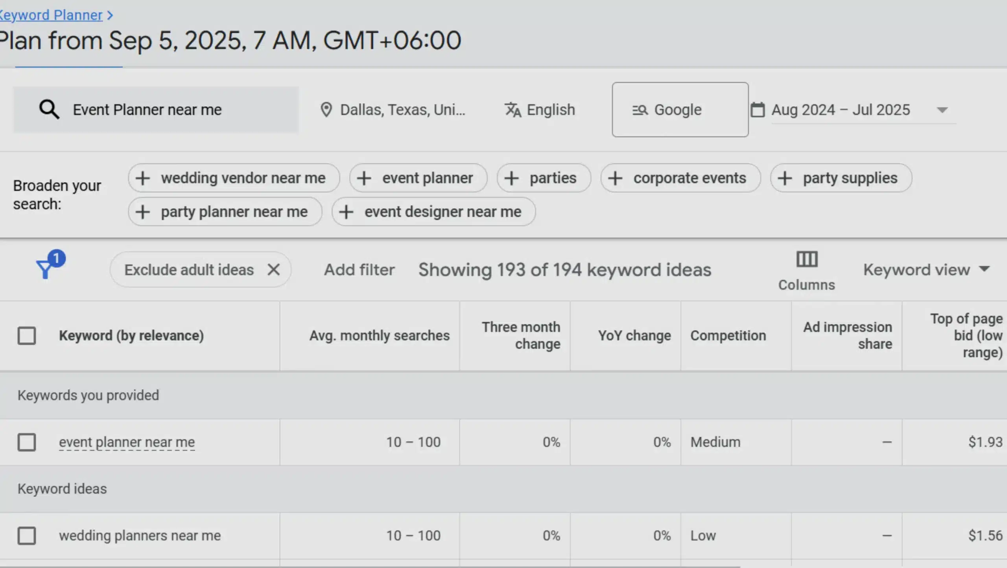Click the Add filter button
Screen dimensions: 1007x568
tap(359, 270)
